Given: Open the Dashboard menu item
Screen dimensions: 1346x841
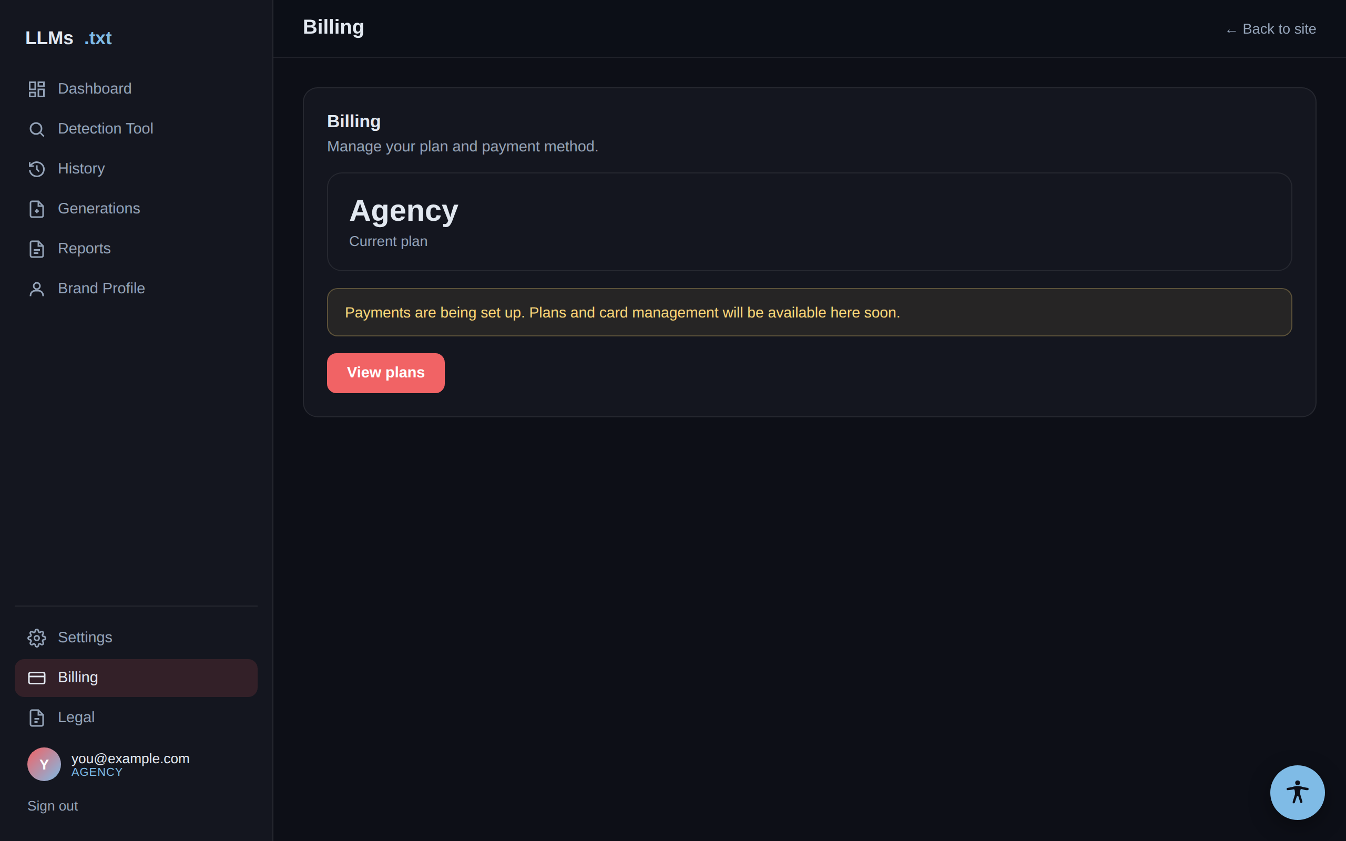Looking at the screenshot, I should (136, 89).
